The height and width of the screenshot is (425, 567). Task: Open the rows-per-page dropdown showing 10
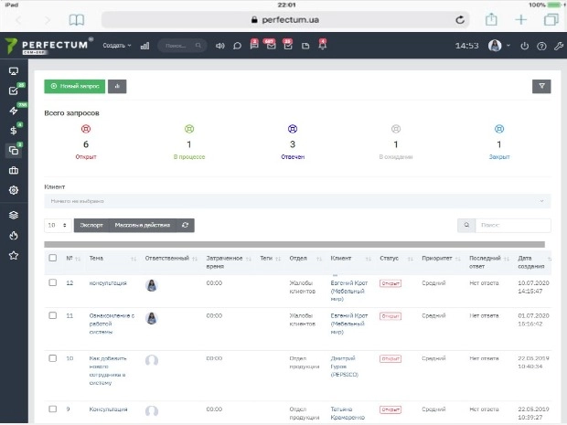56,225
